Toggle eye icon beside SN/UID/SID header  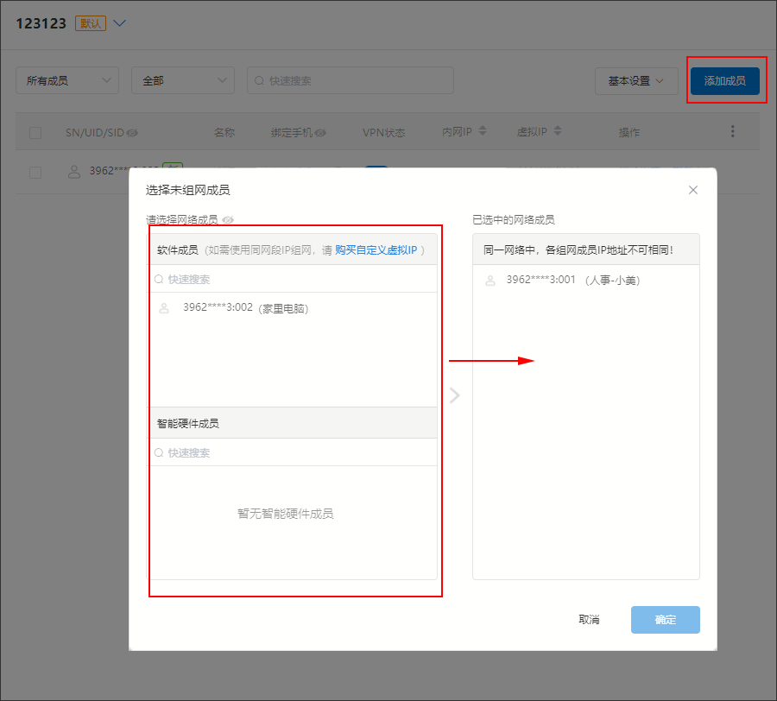pos(132,132)
